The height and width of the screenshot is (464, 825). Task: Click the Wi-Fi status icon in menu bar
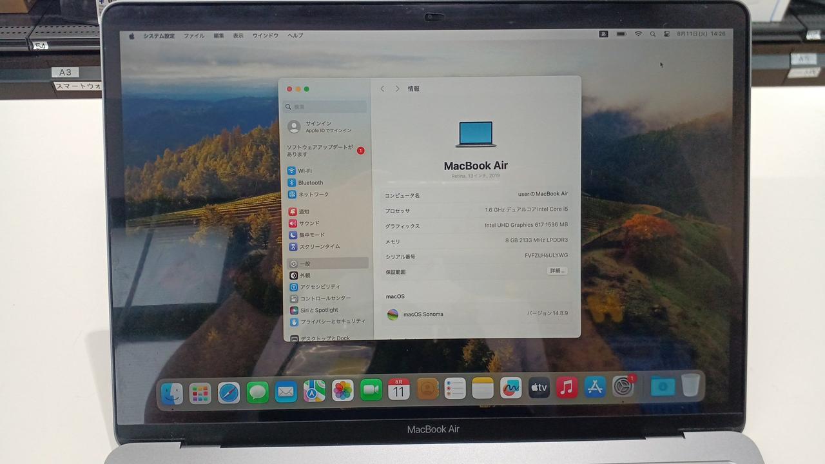tap(639, 34)
